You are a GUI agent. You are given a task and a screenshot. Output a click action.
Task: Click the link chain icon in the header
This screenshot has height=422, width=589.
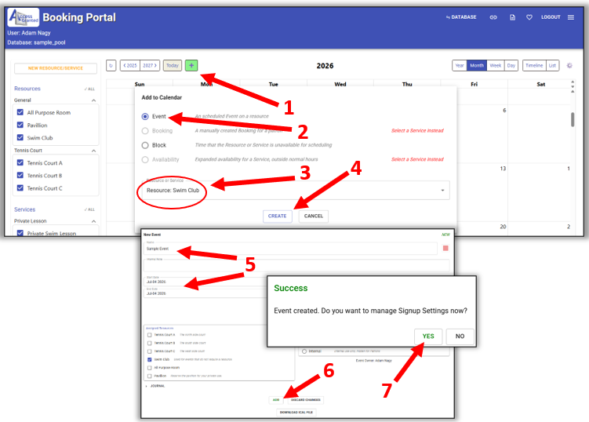[x=493, y=17]
